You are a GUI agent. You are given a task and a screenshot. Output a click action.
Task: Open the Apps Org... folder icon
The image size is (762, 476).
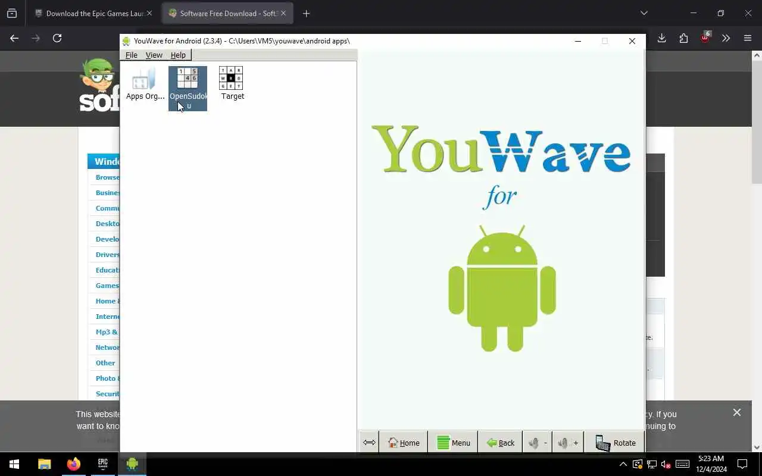(x=145, y=84)
